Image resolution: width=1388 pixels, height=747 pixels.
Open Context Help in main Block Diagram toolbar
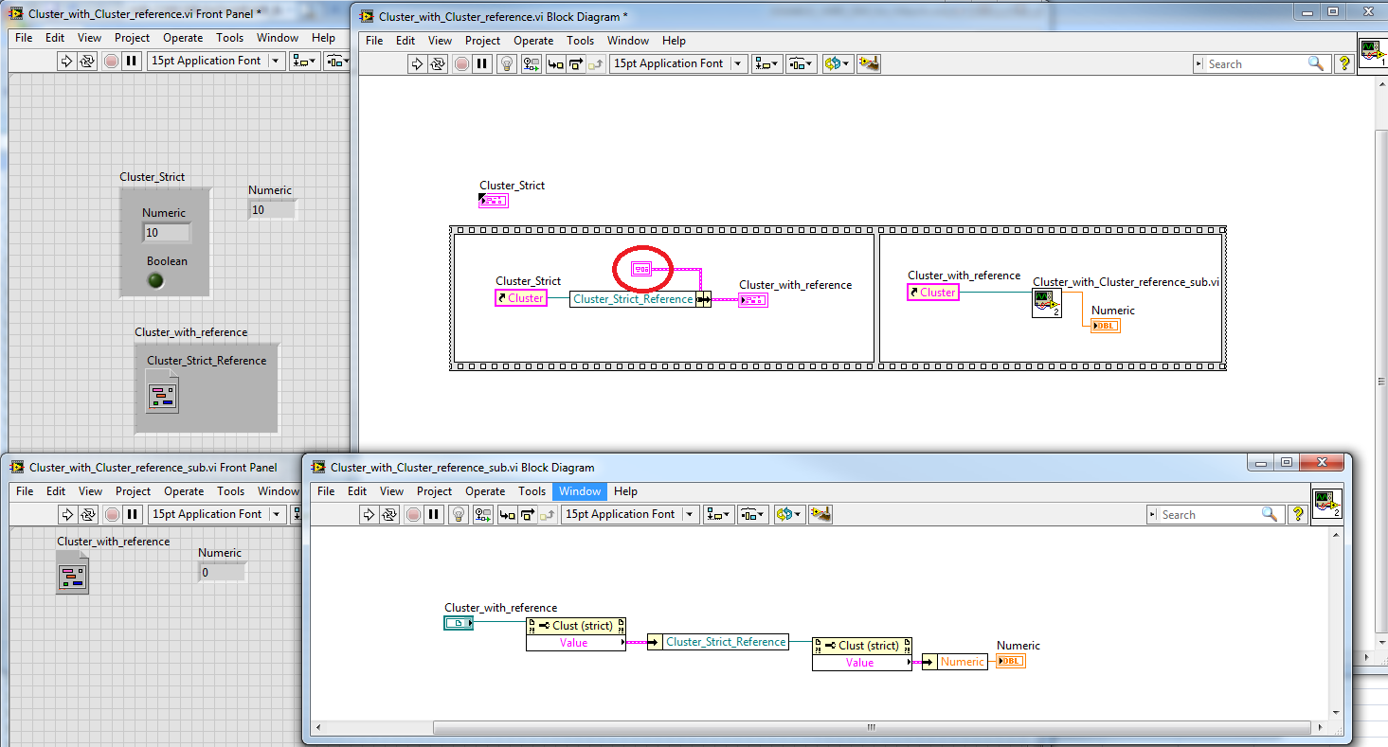(1343, 63)
